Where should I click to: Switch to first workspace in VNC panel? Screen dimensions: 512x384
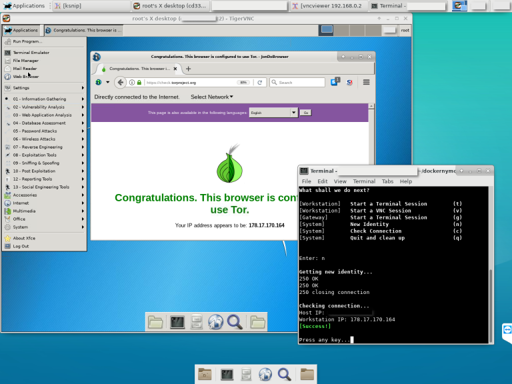[327, 30]
